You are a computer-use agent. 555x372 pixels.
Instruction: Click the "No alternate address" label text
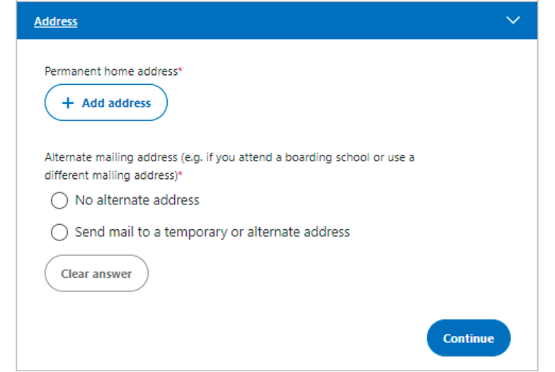click(x=137, y=200)
